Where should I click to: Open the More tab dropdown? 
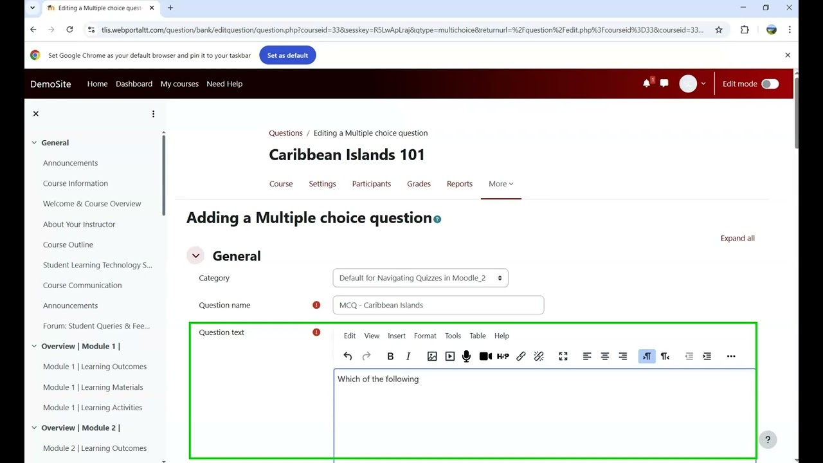point(501,184)
